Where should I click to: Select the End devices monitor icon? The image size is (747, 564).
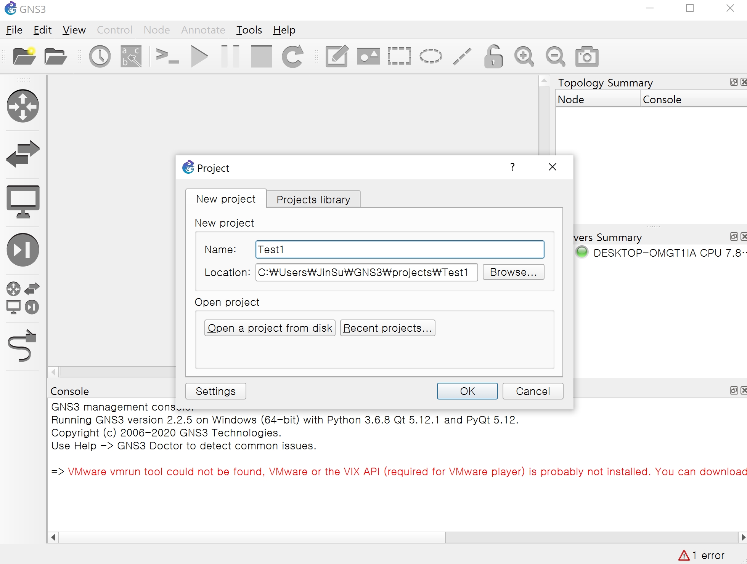tap(23, 201)
